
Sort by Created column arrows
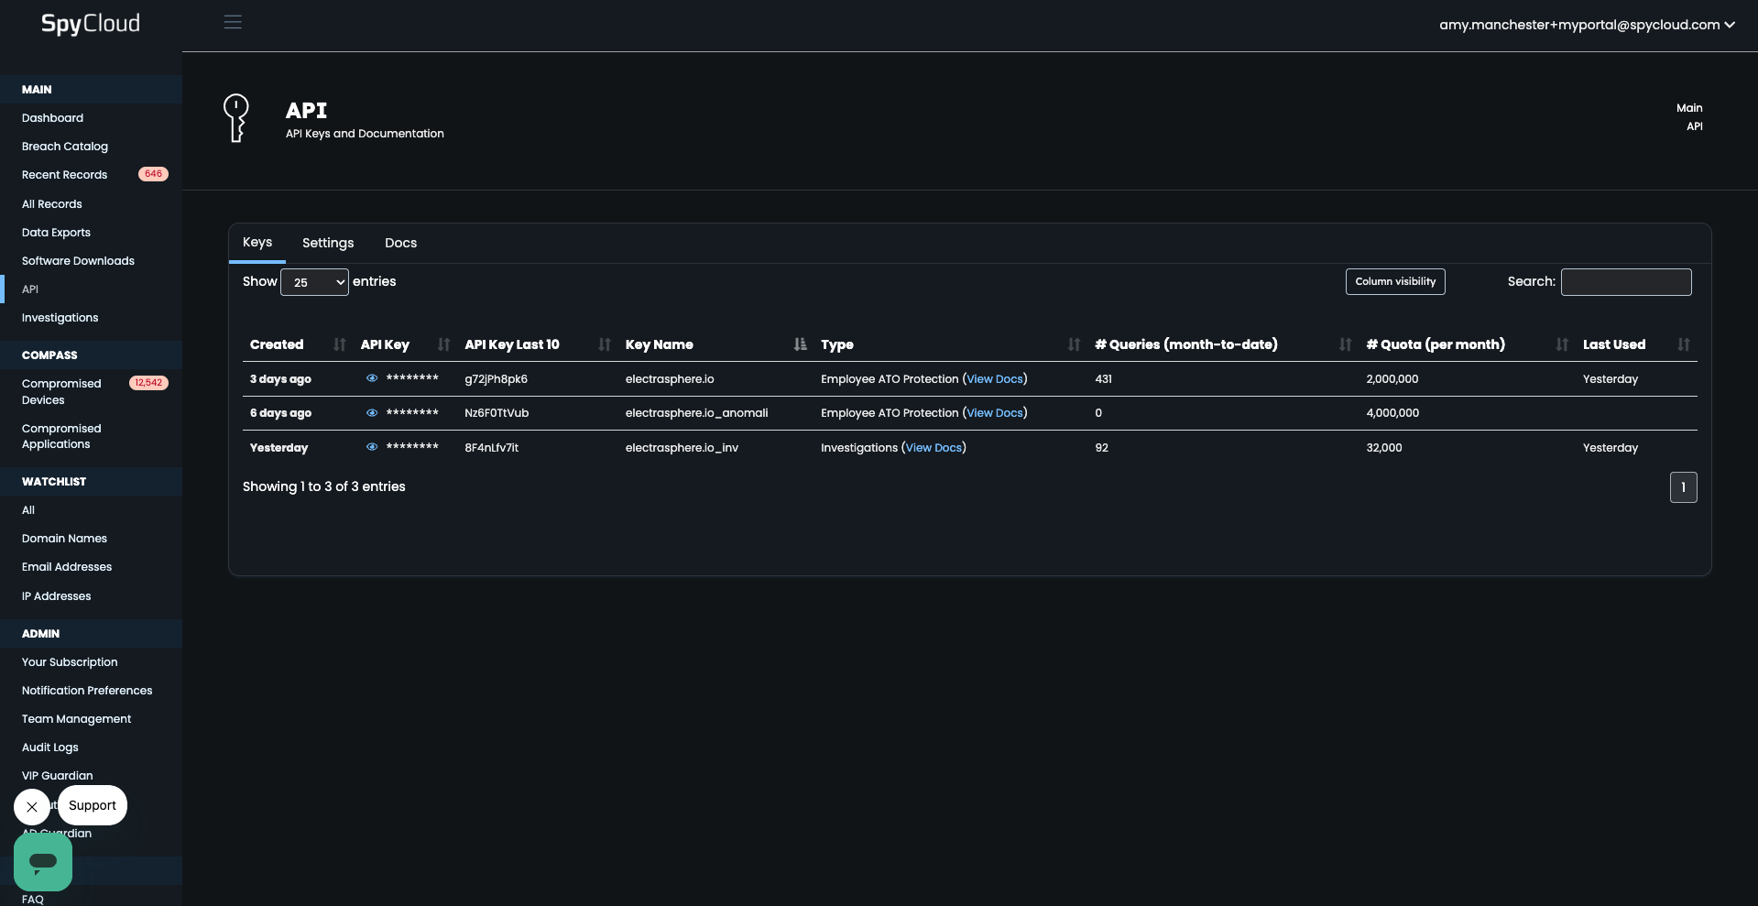(x=340, y=344)
